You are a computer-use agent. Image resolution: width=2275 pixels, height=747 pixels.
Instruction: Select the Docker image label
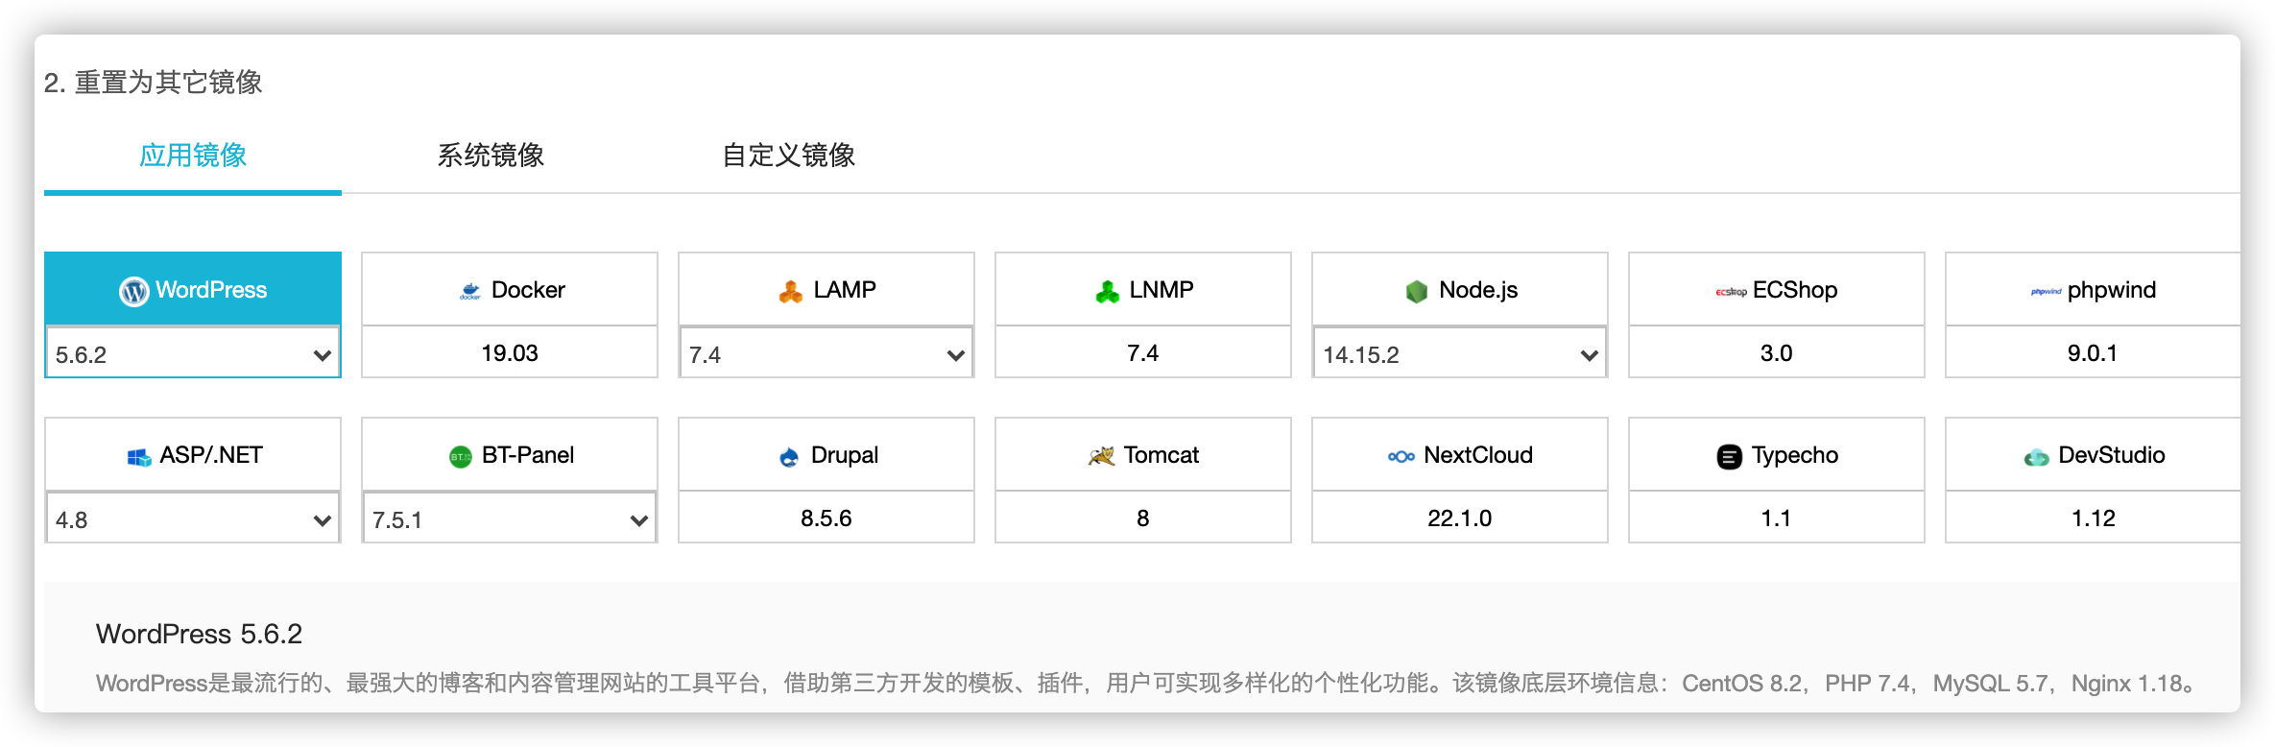tap(528, 290)
